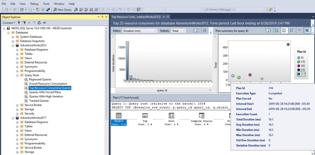Image resolution: width=315 pixels, height=155 pixels.
Task: Open the View menu
Action: coord(23,4)
